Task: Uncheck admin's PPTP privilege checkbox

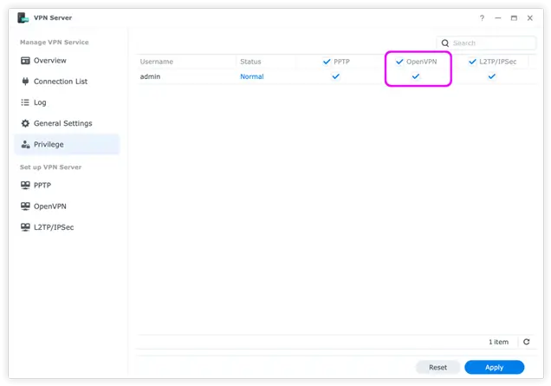Action: click(336, 76)
